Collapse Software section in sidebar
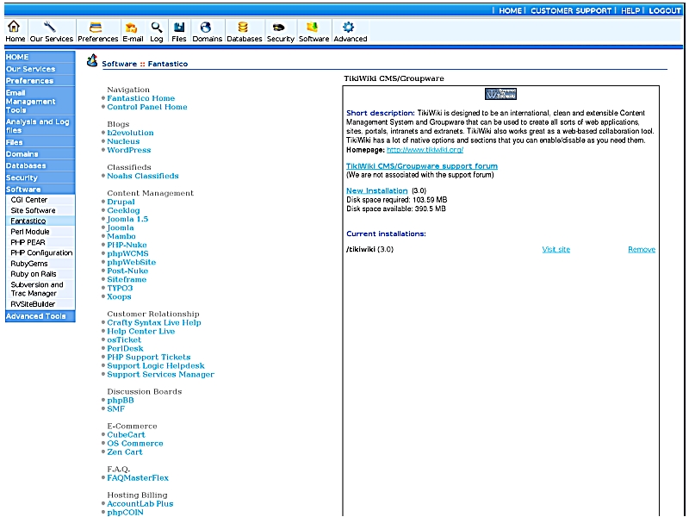Viewport: 689px width, 517px height. (x=40, y=190)
